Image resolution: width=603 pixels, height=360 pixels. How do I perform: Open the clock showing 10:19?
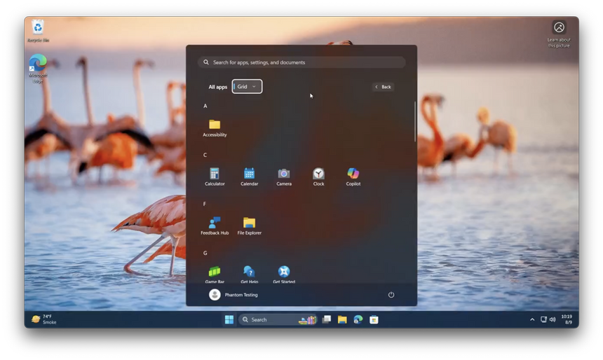567,319
